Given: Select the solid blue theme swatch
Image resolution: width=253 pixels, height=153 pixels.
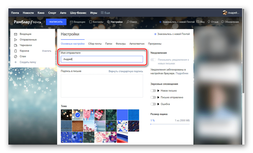Looking at the screenshot, I should (x=122, y=115).
